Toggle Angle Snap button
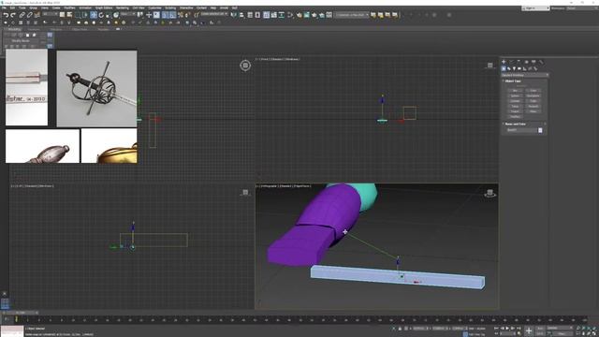599x337 pixels. (172, 15)
